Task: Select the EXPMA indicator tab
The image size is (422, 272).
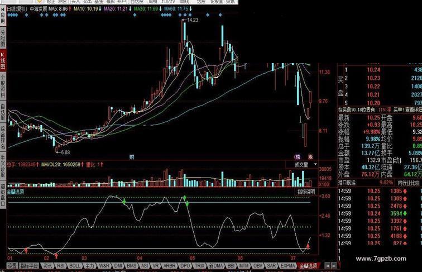Action: point(287,266)
